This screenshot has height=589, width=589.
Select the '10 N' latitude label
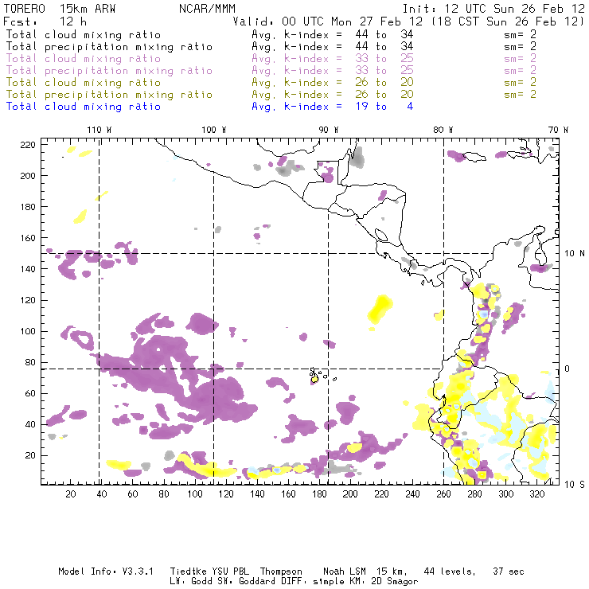click(x=575, y=254)
